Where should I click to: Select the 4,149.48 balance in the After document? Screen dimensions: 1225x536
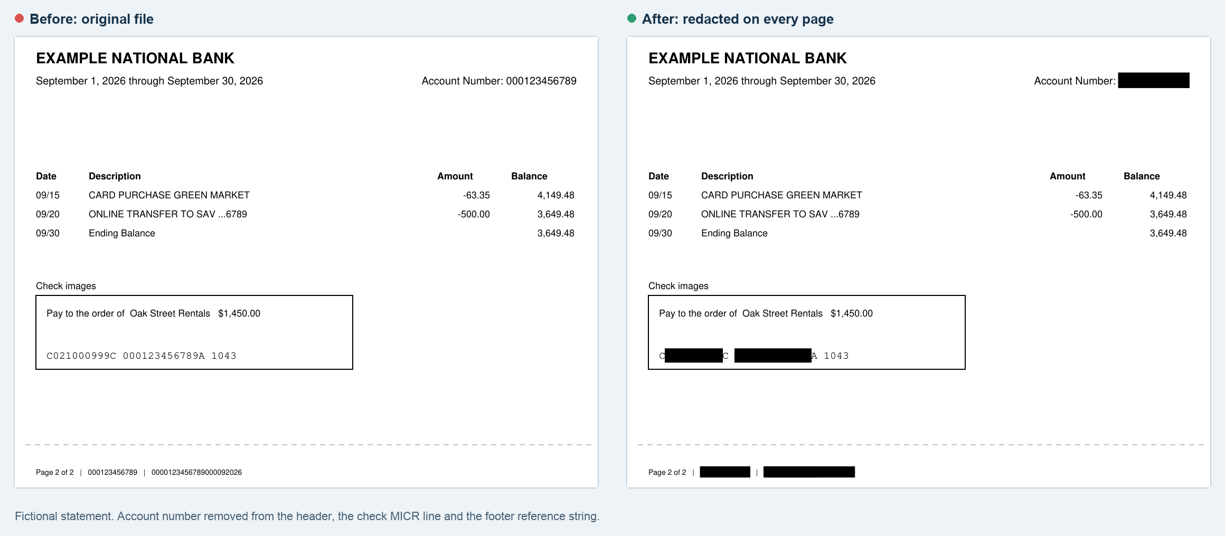(x=1168, y=195)
